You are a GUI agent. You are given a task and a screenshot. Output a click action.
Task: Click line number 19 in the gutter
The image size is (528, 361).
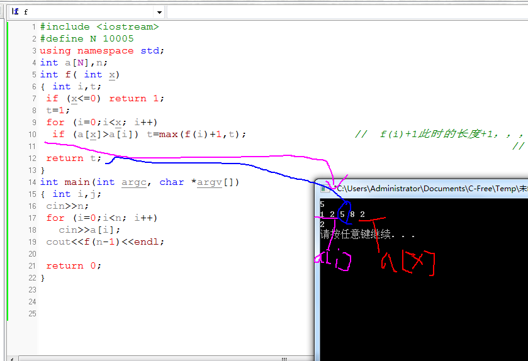point(32,242)
